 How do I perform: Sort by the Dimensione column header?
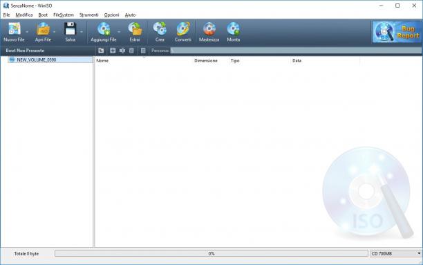pos(210,60)
